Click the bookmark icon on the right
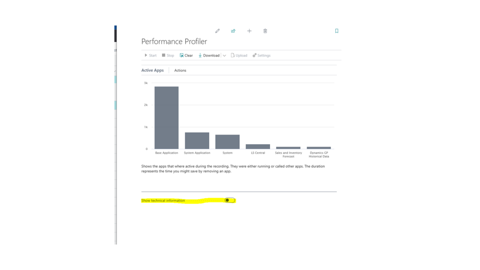480x270 pixels. (336, 31)
